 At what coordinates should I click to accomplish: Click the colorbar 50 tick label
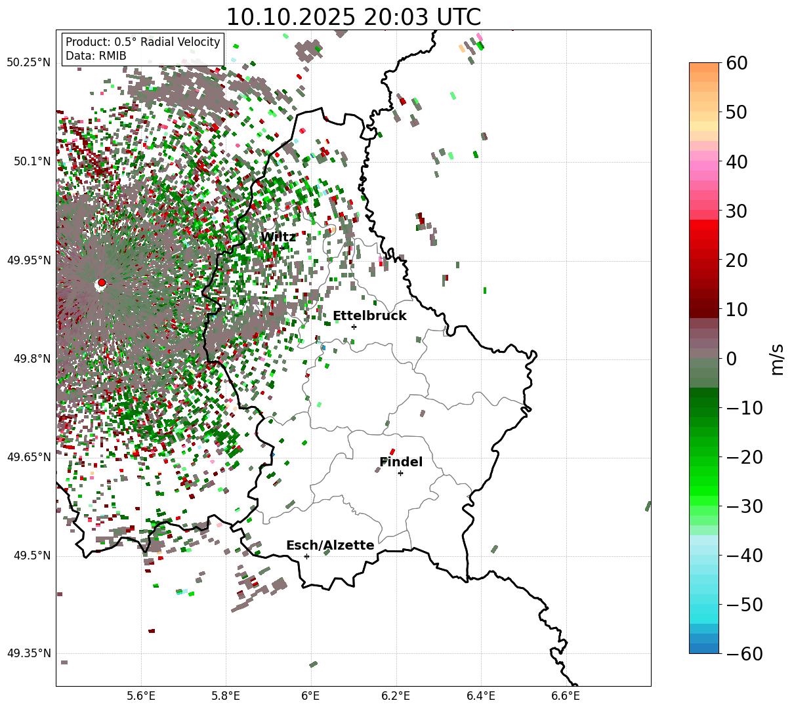tap(736, 112)
